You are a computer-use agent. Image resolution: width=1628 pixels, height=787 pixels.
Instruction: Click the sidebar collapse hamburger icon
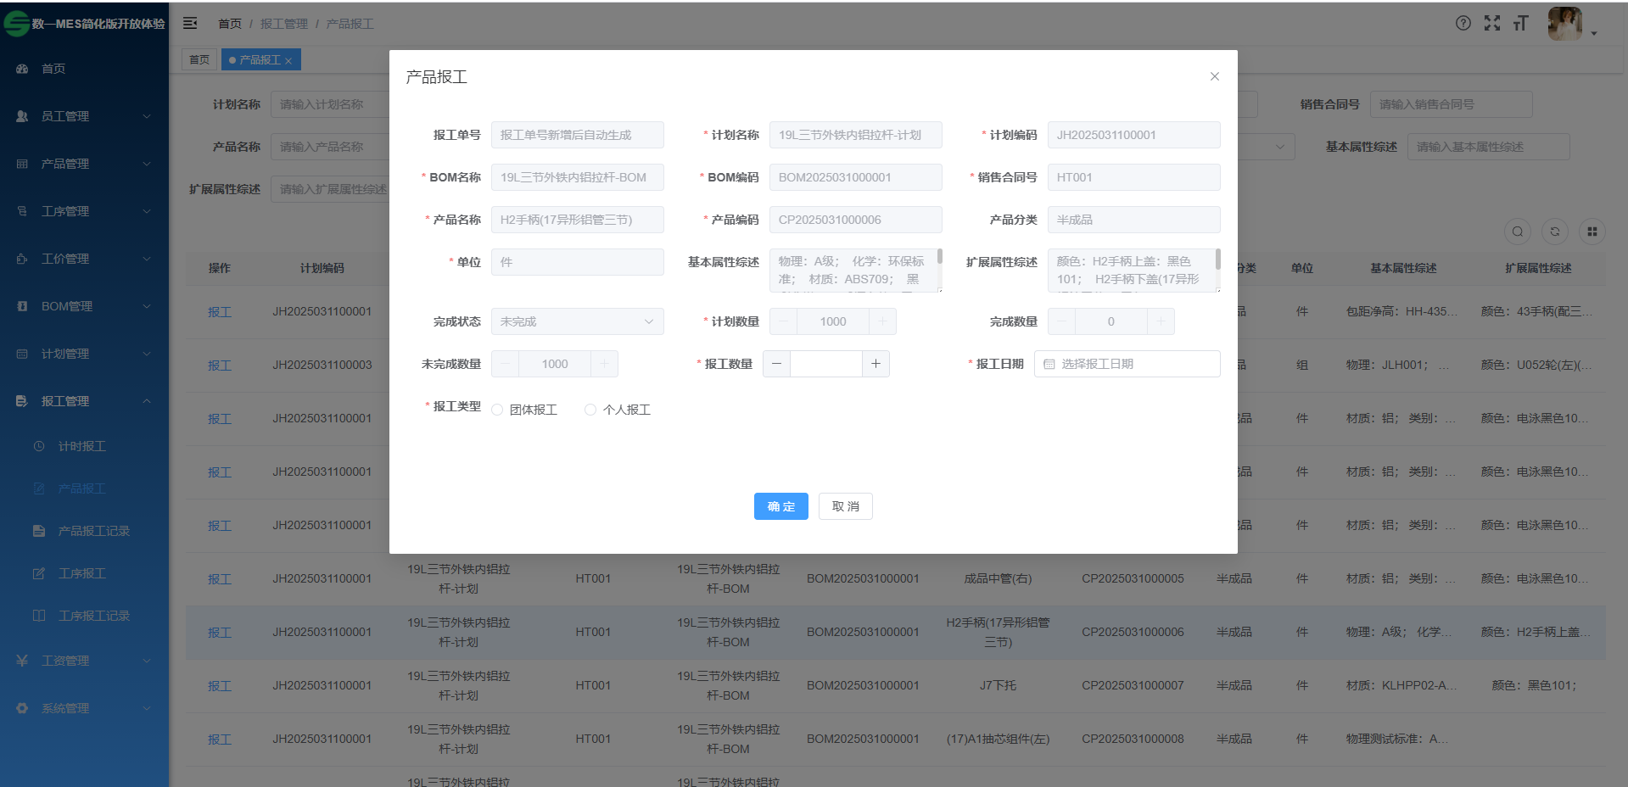point(190,24)
